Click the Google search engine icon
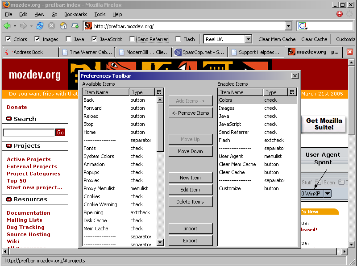 click(x=303, y=26)
